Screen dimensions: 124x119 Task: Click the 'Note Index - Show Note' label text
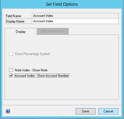[31, 70]
